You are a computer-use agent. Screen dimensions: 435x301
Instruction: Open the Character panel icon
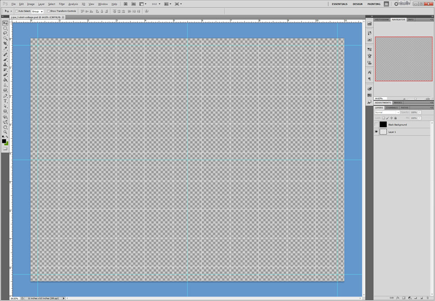coord(369,72)
